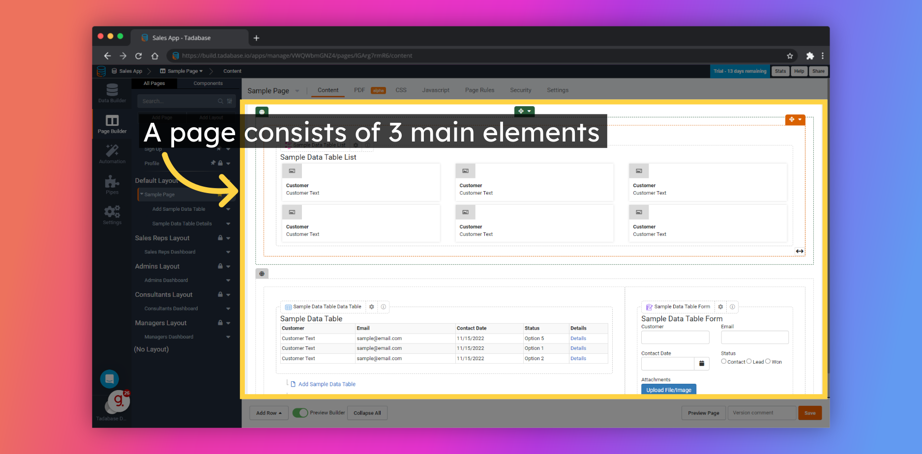Open the Automation section
The width and height of the screenshot is (922, 454).
point(112,154)
